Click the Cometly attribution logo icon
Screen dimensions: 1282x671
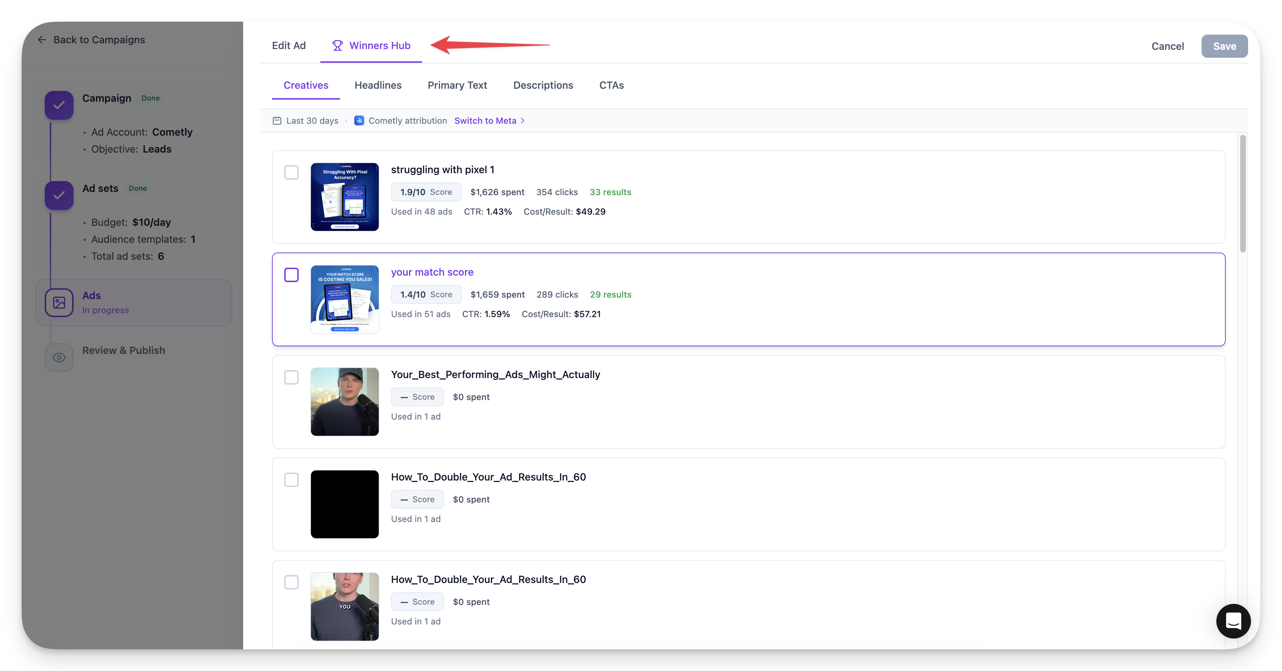point(359,120)
